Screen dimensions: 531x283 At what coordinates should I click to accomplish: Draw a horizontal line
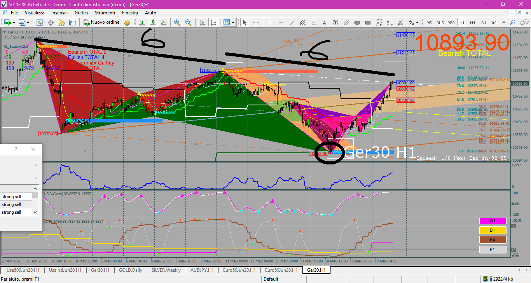[x=281, y=23]
